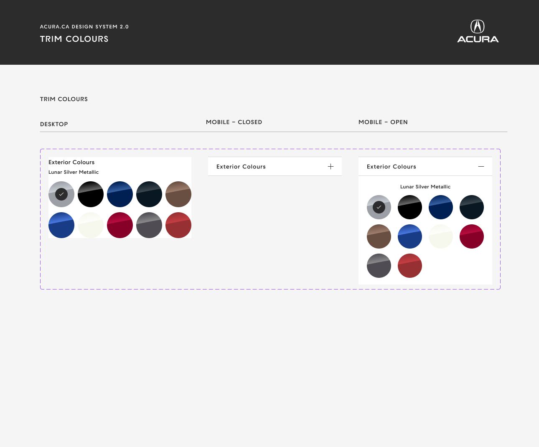Select light red swatch in mobile open panel
539x447 pixels.
pos(410,266)
